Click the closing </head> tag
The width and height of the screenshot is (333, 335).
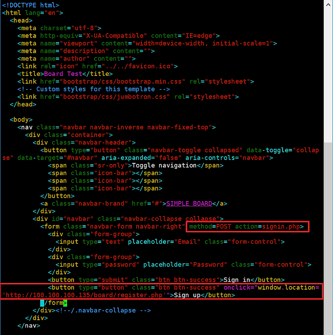[x=23, y=105]
